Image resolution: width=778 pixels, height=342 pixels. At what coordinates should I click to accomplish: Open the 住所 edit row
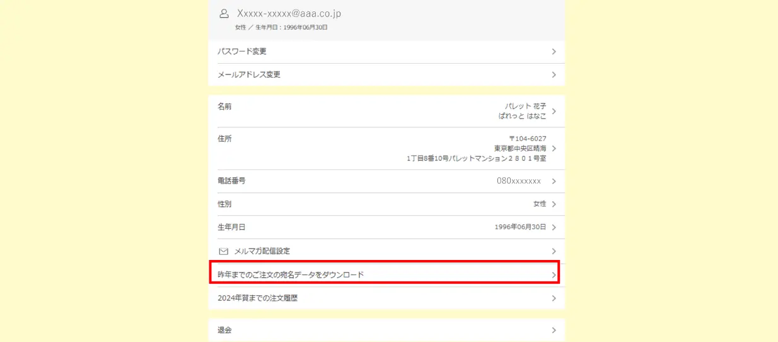[386, 148]
